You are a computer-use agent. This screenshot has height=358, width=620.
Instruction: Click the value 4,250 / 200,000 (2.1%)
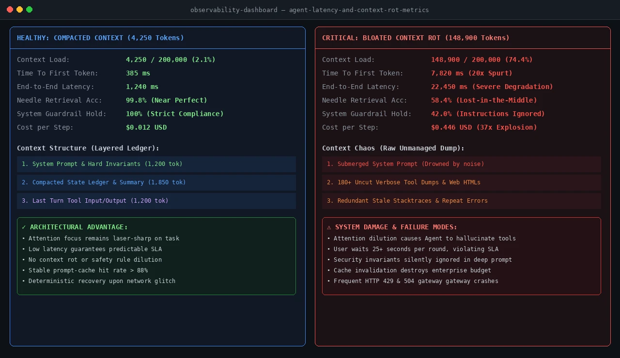click(170, 60)
